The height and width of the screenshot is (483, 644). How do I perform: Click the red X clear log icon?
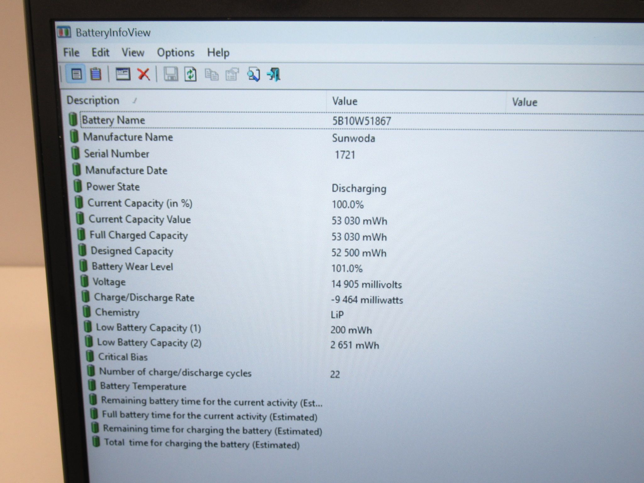(144, 74)
